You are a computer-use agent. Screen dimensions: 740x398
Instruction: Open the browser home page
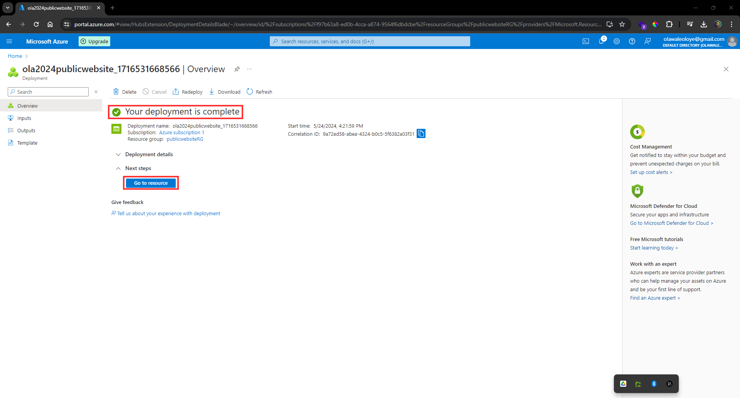coord(50,24)
